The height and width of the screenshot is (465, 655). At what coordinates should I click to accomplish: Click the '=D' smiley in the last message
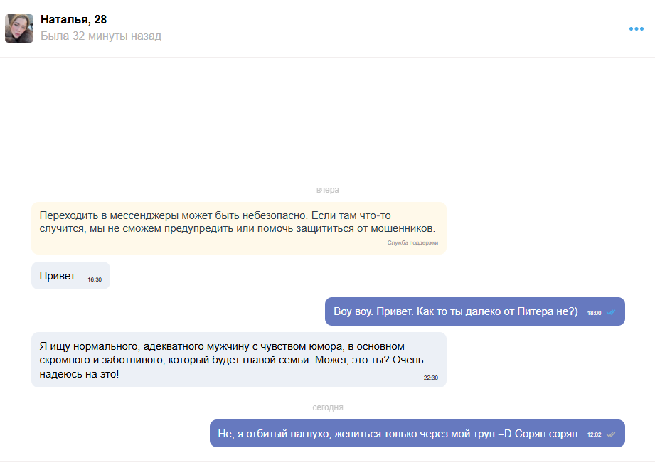click(504, 434)
